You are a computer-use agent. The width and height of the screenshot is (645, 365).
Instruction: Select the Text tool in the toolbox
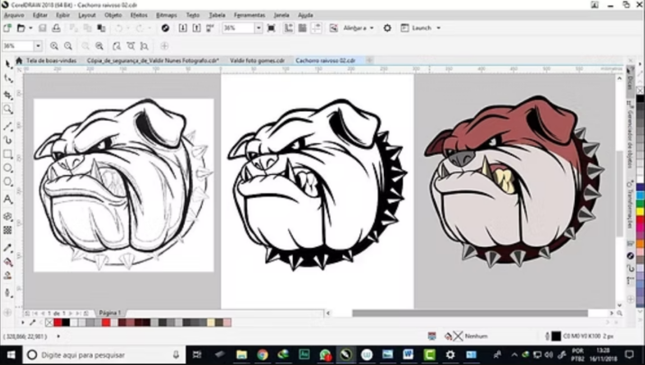[8, 199]
